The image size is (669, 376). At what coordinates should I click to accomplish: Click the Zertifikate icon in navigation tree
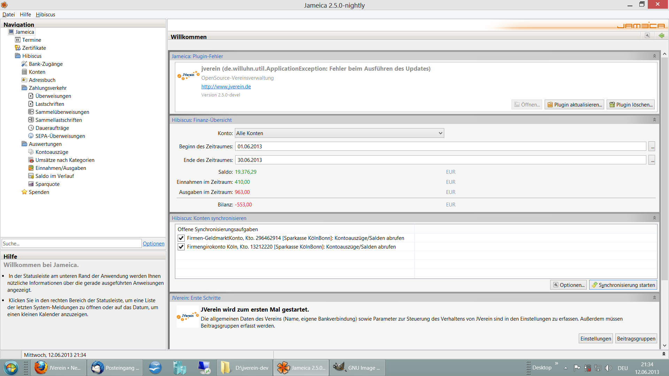18,48
